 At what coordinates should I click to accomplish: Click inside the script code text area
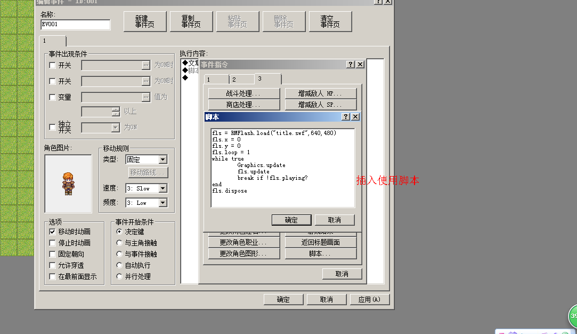pos(282,168)
